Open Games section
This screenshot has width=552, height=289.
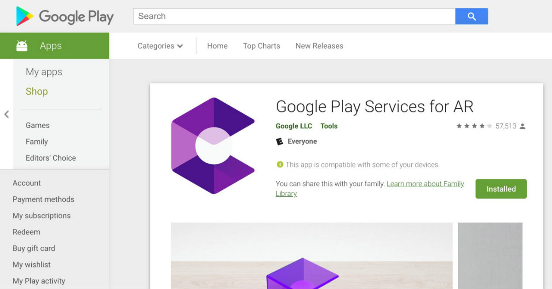tap(38, 125)
